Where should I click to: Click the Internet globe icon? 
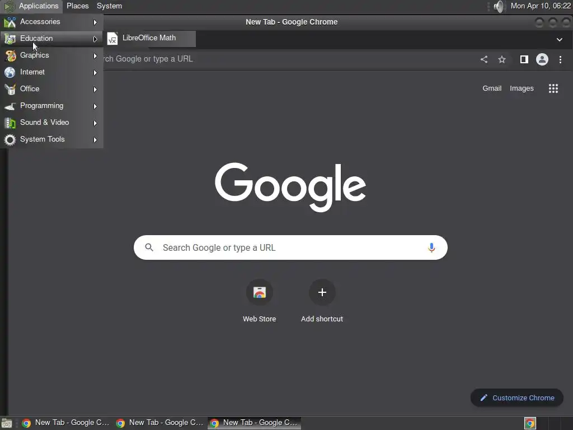point(10,72)
